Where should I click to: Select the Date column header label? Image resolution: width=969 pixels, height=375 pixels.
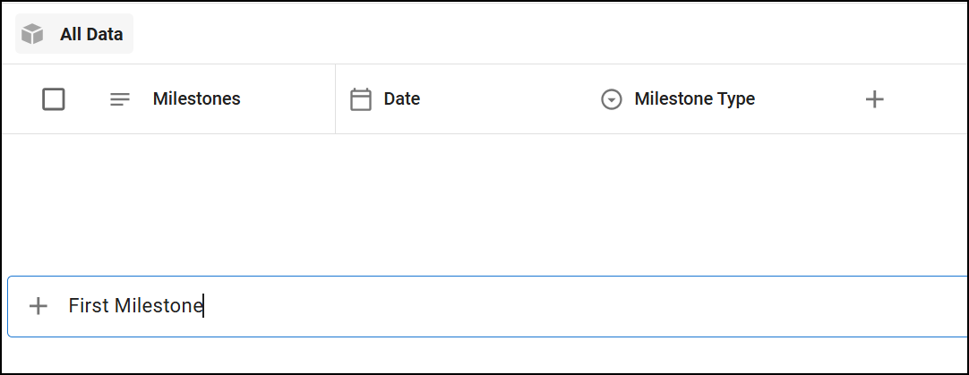tap(401, 98)
